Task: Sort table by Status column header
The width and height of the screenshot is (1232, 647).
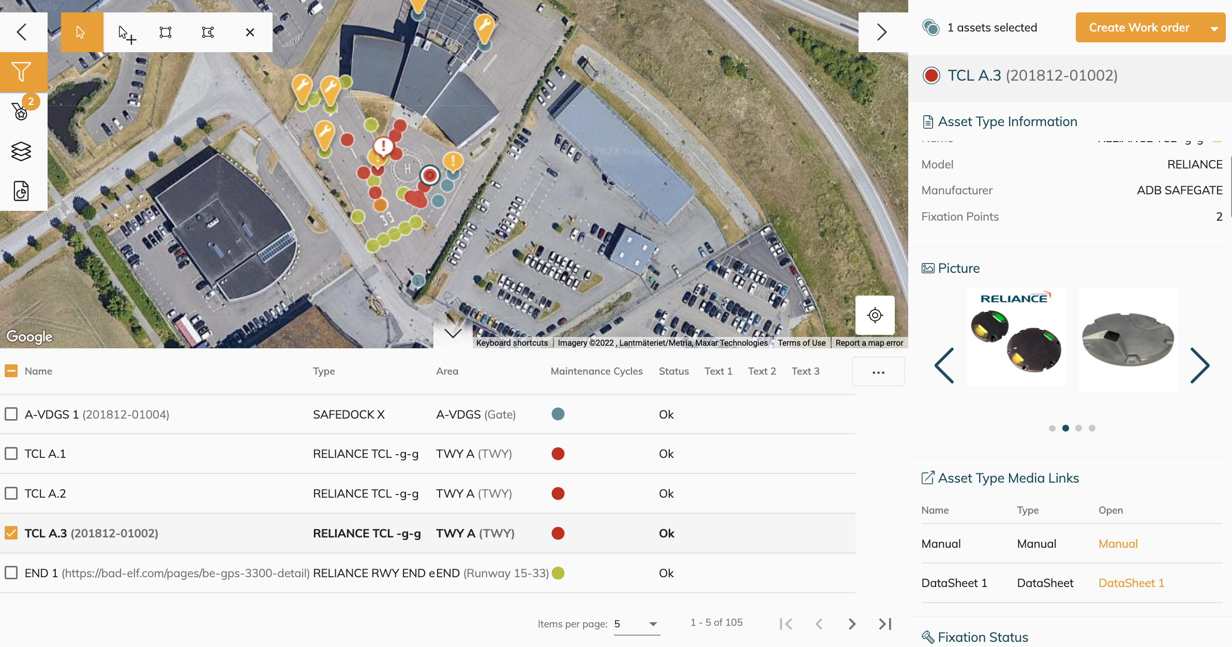Action: 673,371
